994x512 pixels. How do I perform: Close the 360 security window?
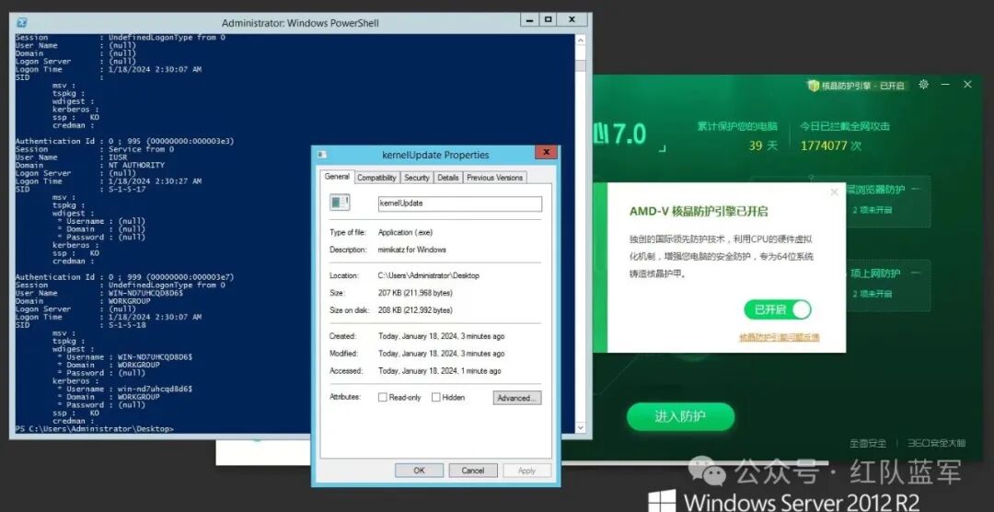(x=967, y=85)
